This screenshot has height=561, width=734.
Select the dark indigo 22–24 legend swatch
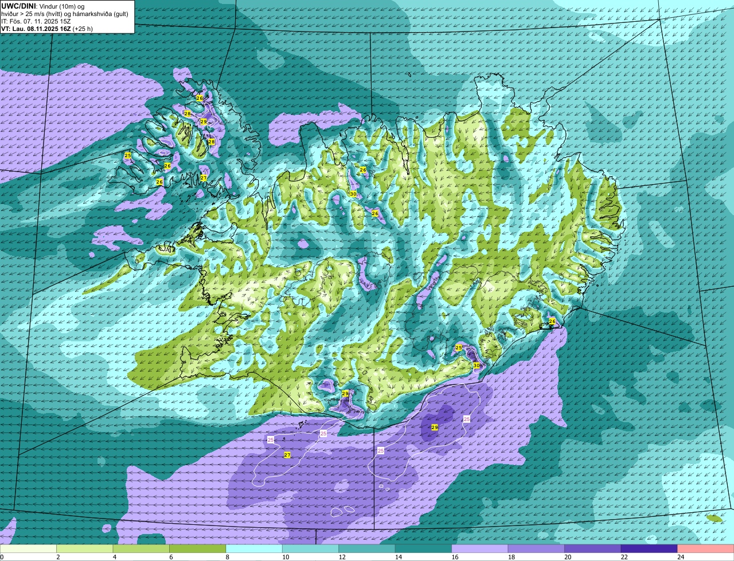click(649, 549)
